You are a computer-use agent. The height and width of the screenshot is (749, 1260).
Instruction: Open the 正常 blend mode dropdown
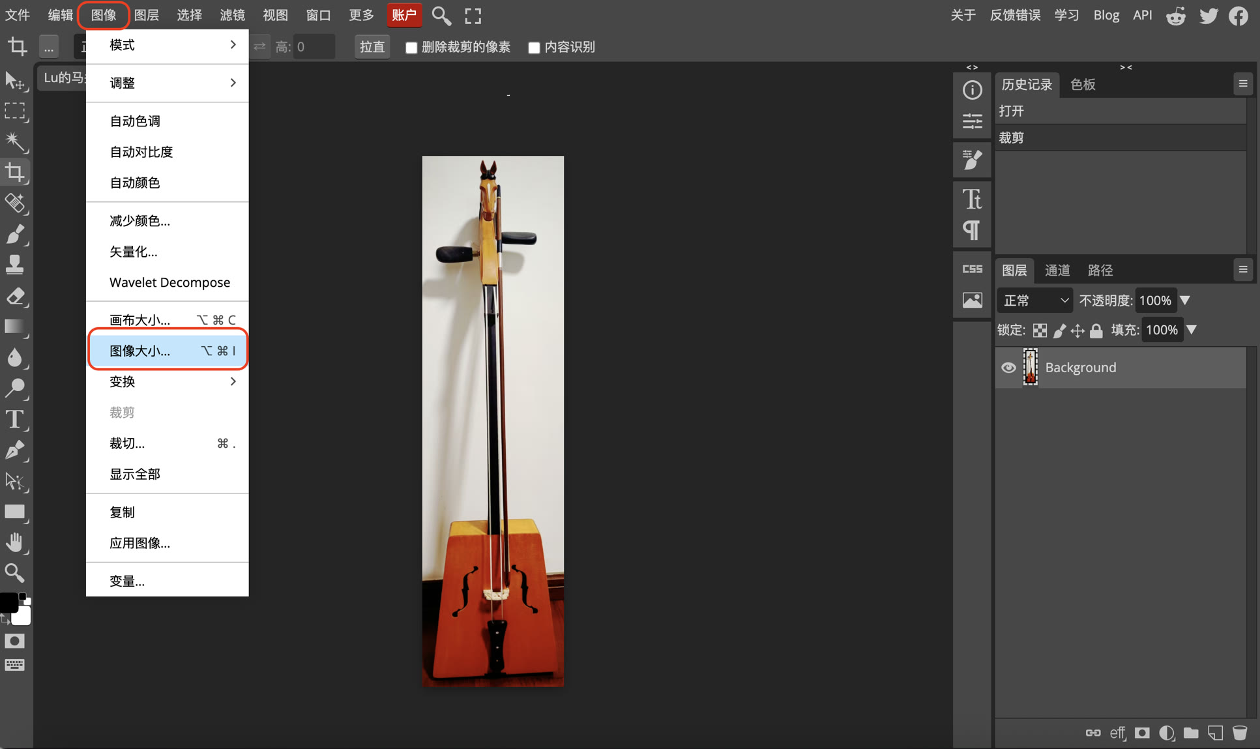click(1034, 300)
